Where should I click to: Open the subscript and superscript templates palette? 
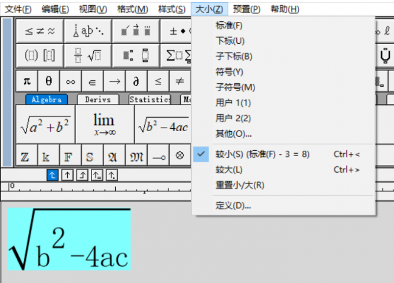136,55
